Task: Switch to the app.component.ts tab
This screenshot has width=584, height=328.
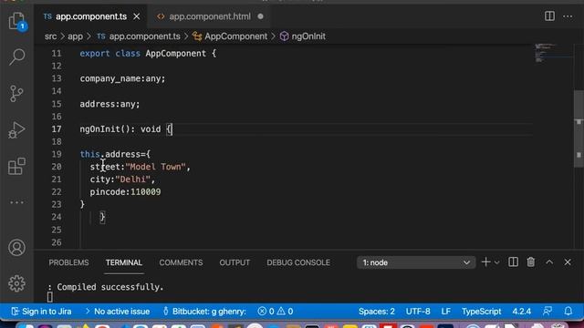Action: [x=91, y=16]
